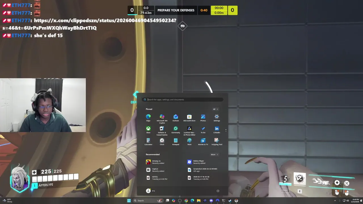Open Microsoft Edge on the taskbar
The image size is (363, 204).
[x=192, y=201]
